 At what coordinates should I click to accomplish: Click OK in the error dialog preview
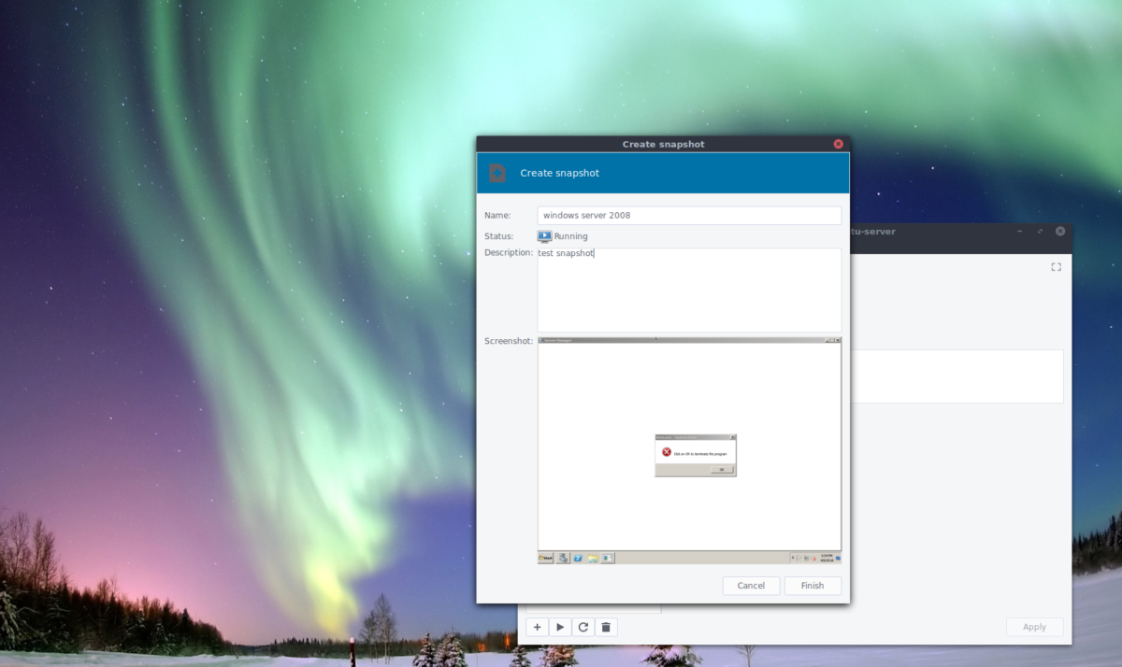coord(722,469)
